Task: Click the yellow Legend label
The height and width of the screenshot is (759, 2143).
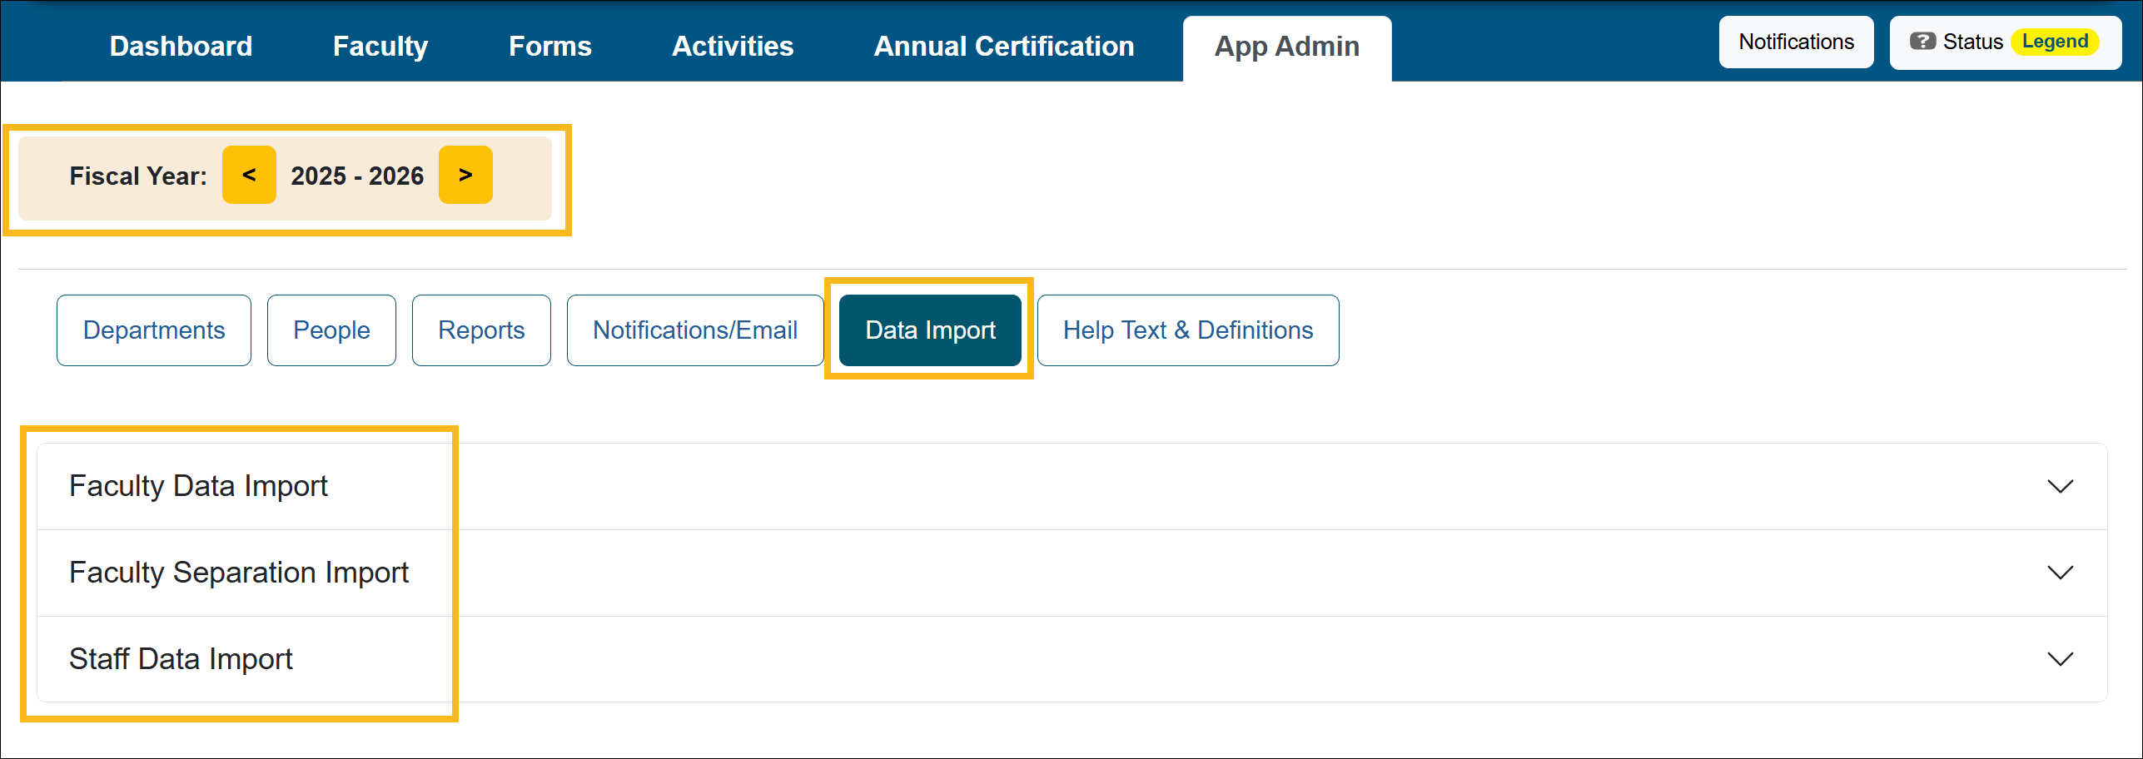Action: pyautogui.click(x=2056, y=40)
